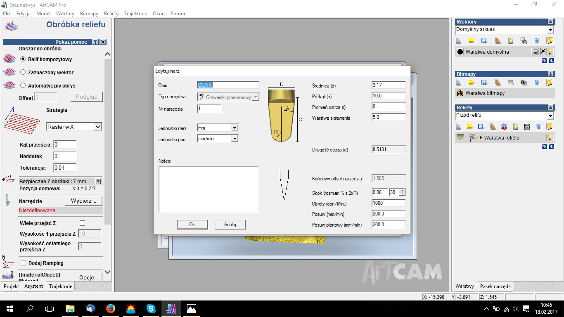Viewport: 564px width, 317px height.
Task: Switch to the Projekt tab
Action: click(x=11, y=286)
